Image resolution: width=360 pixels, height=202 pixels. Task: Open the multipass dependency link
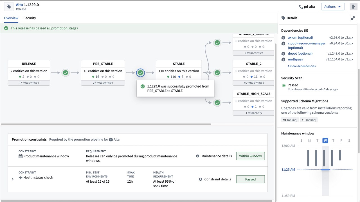coord(295,59)
